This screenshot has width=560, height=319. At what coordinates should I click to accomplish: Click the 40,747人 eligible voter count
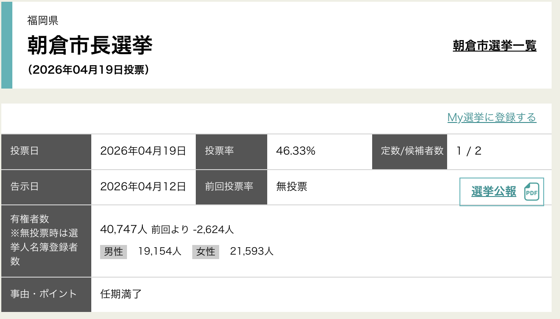[123, 229]
